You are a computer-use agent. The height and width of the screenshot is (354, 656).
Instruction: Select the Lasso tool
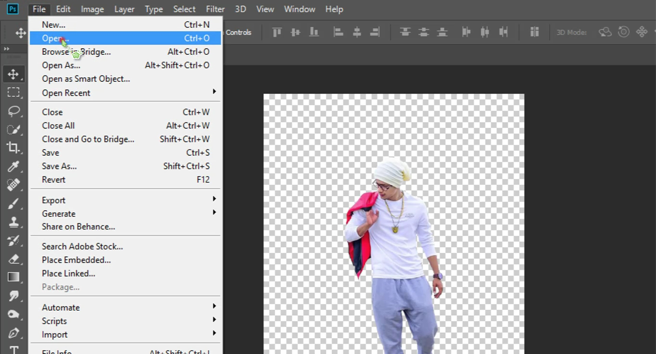[x=13, y=111]
